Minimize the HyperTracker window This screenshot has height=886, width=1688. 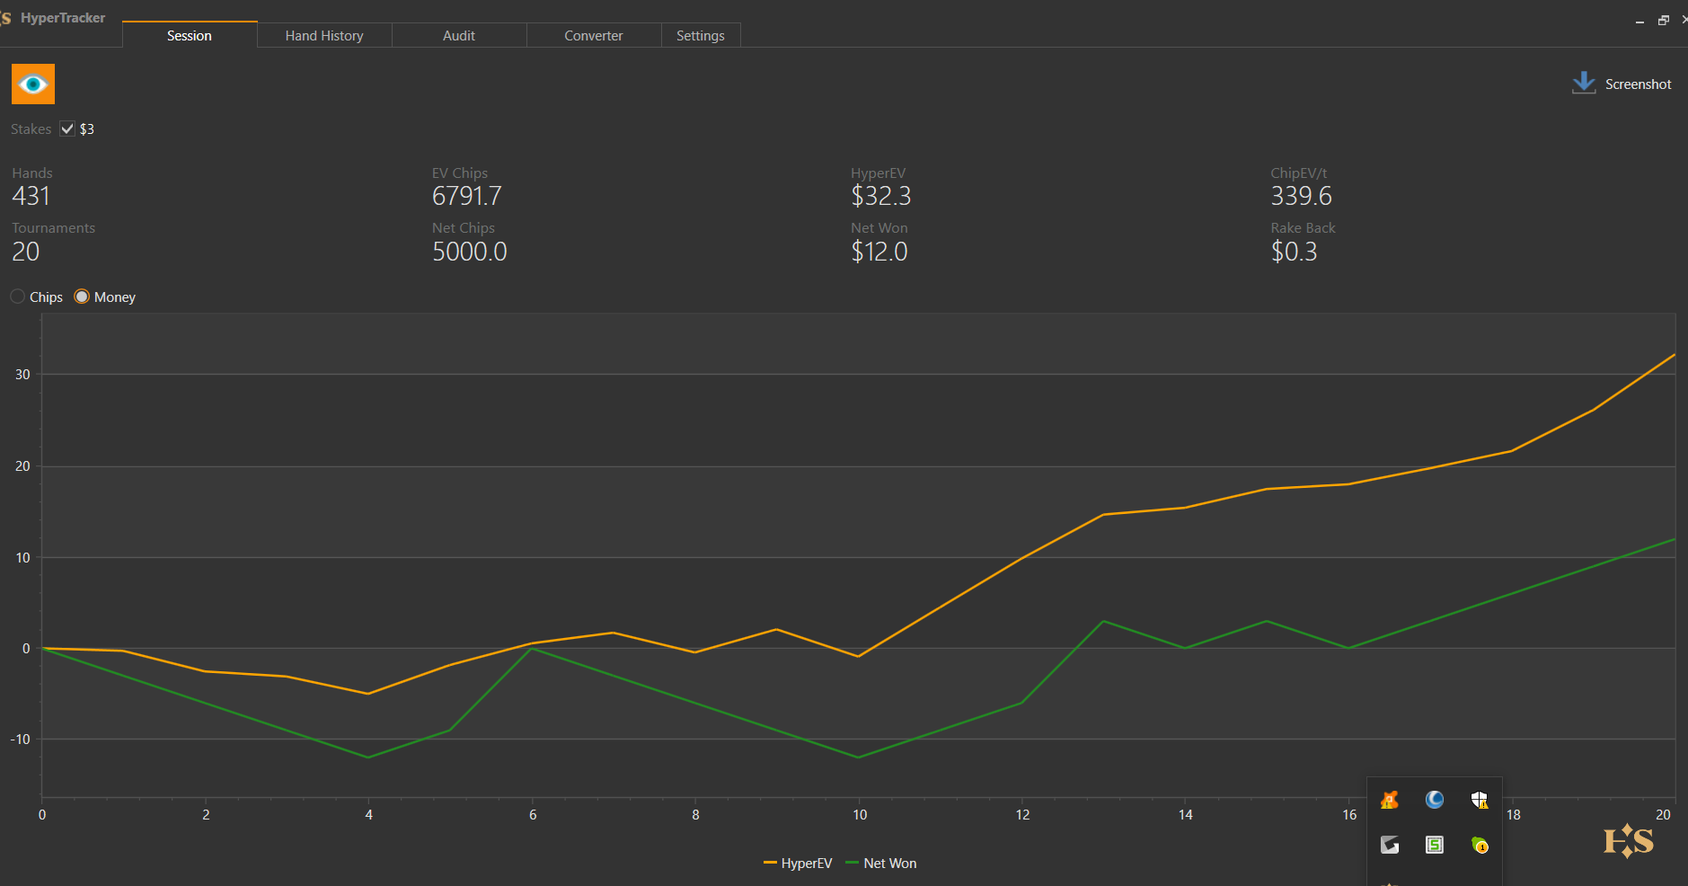point(1639,21)
